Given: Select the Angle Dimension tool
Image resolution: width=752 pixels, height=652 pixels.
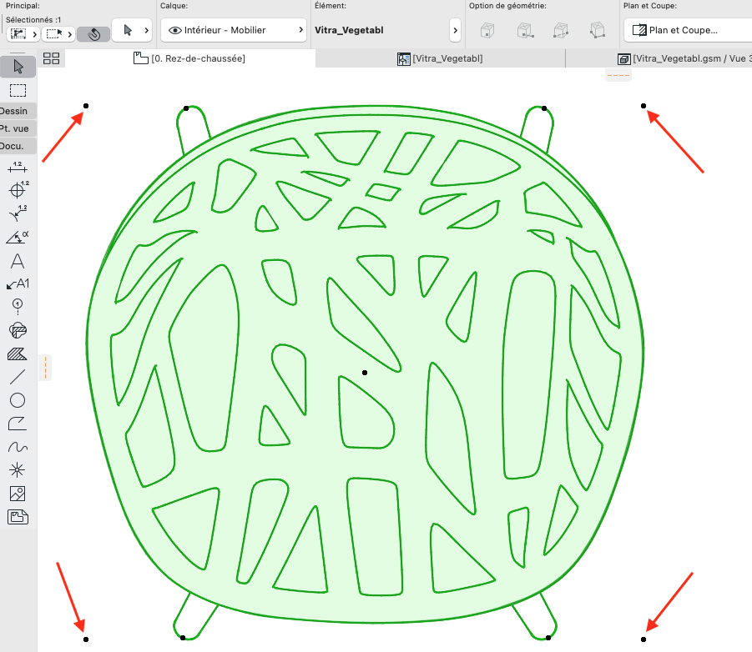Looking at the screenshot, I should pyautogui.click(x=18, y=237).
